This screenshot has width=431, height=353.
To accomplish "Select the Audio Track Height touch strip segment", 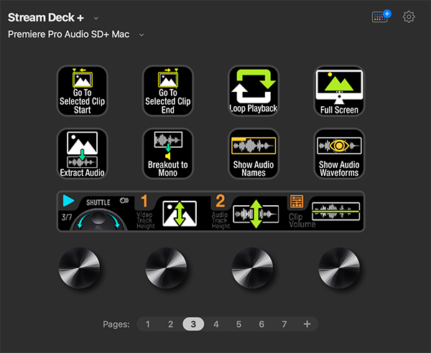I will pyautogui.click(x=249, y=212).
